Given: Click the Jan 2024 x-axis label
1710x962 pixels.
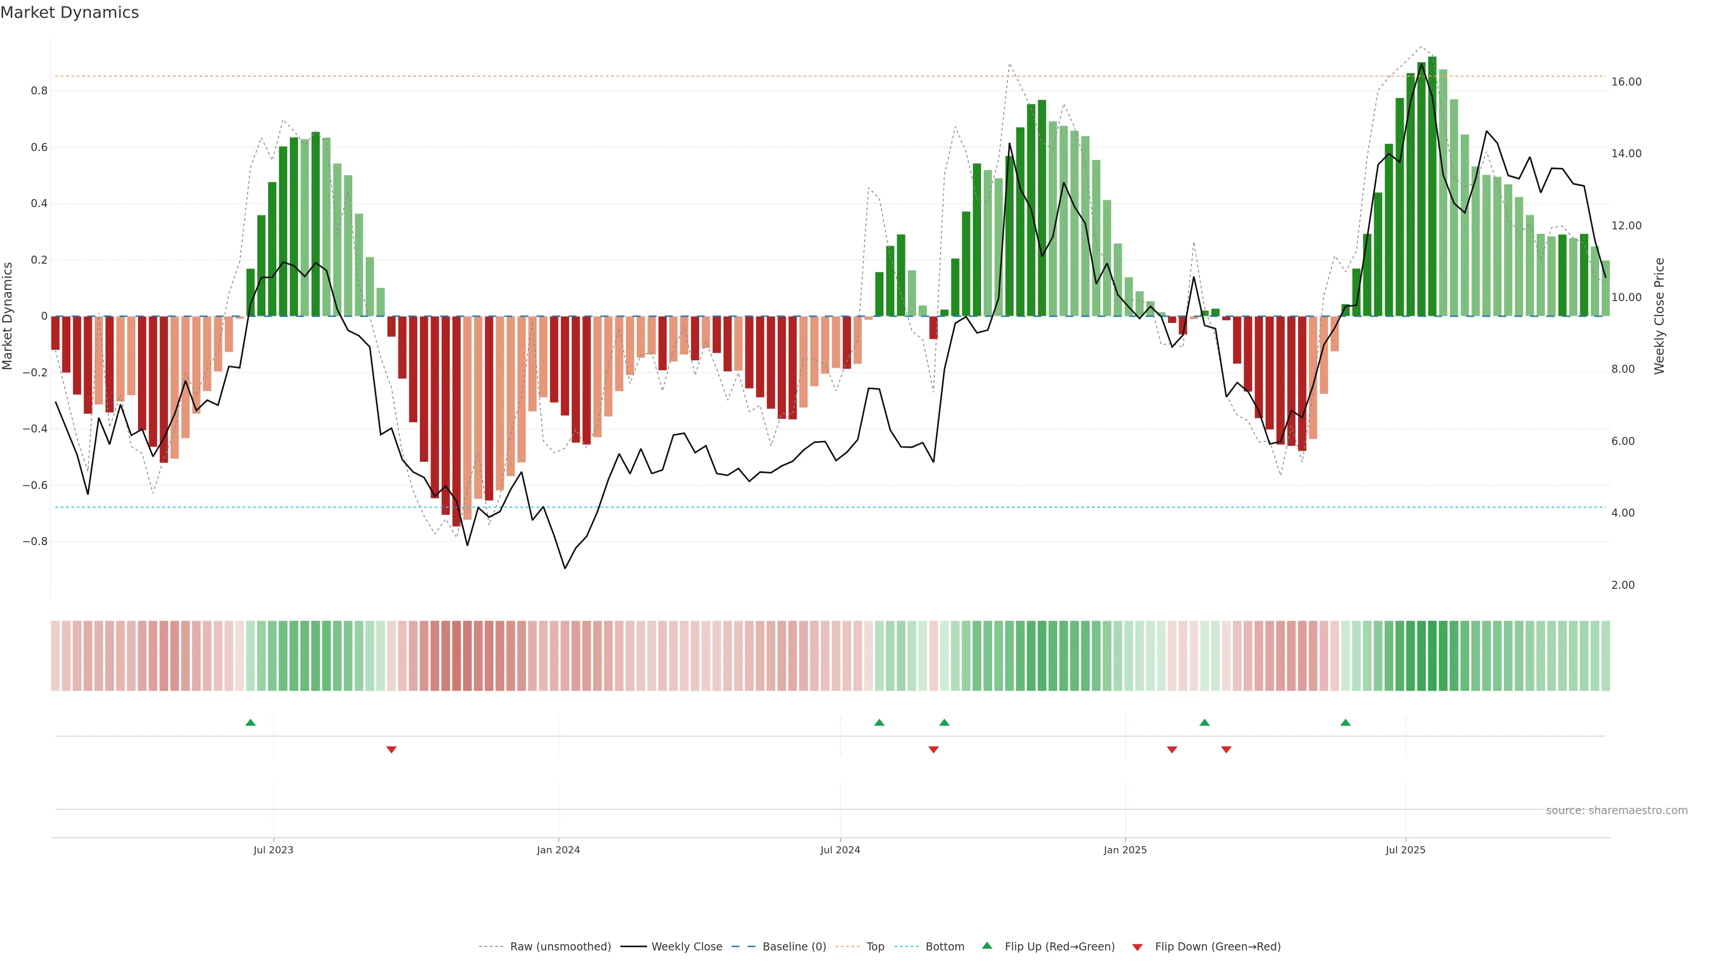Looking at the screenshot, I should coord(558,850).
